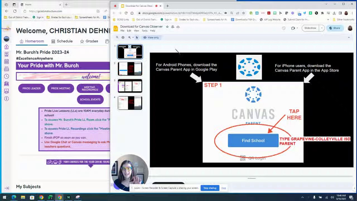The image size is (357, 201).
Task: Click Stop sharing in the Loom bar
Action: coord(210,188)
